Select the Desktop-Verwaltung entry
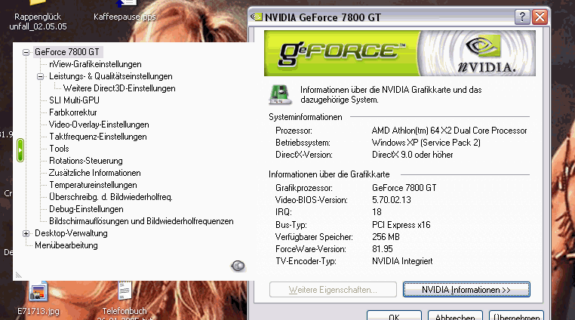 pyautogui.click(x=71, y=234)
